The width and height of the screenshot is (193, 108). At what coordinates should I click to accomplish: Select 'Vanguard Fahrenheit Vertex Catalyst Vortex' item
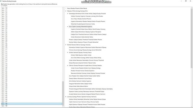81,84
